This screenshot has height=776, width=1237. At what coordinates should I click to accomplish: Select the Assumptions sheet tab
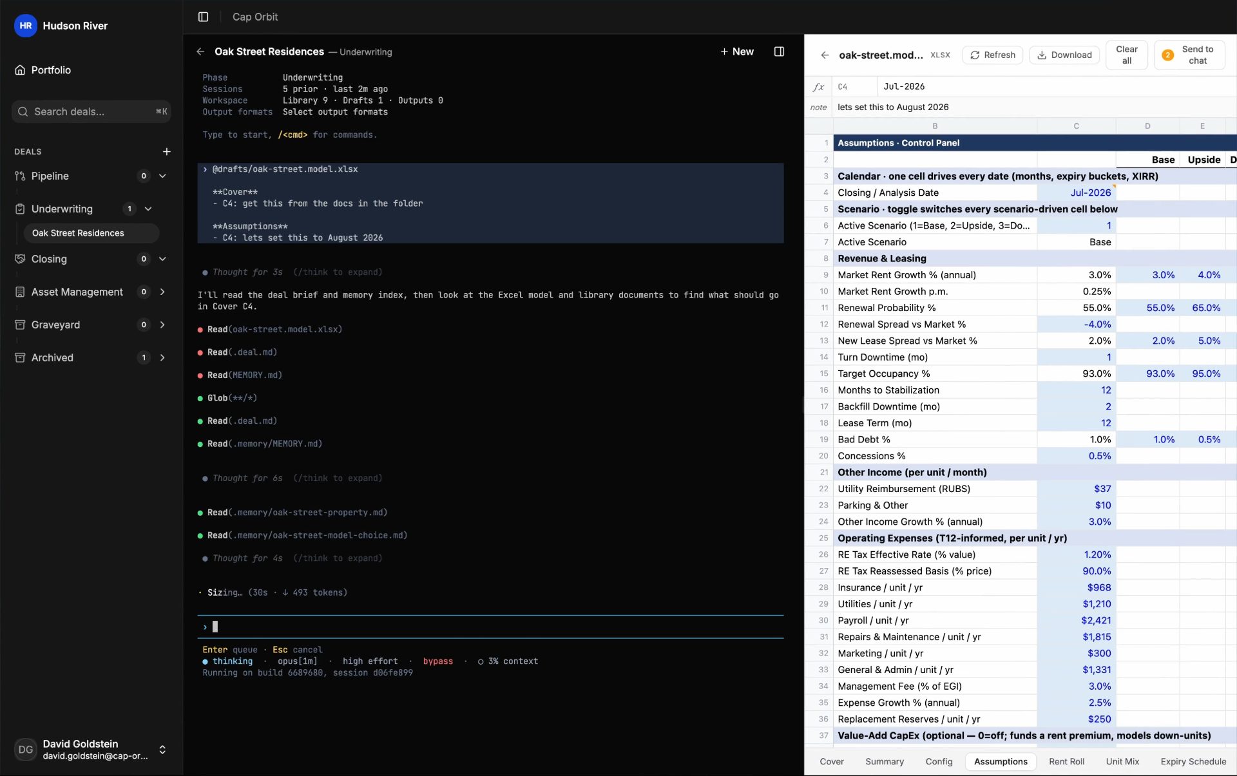pyautogui.click(x=1001, y=761)
